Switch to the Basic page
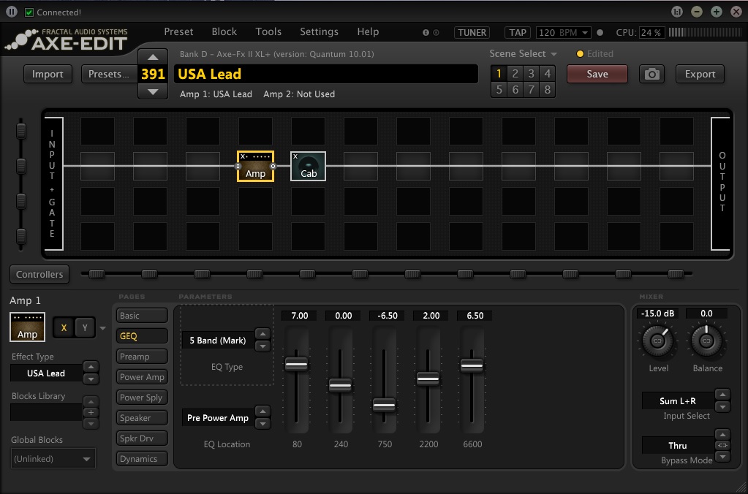 pyautogui.click(x=142, y=316)
